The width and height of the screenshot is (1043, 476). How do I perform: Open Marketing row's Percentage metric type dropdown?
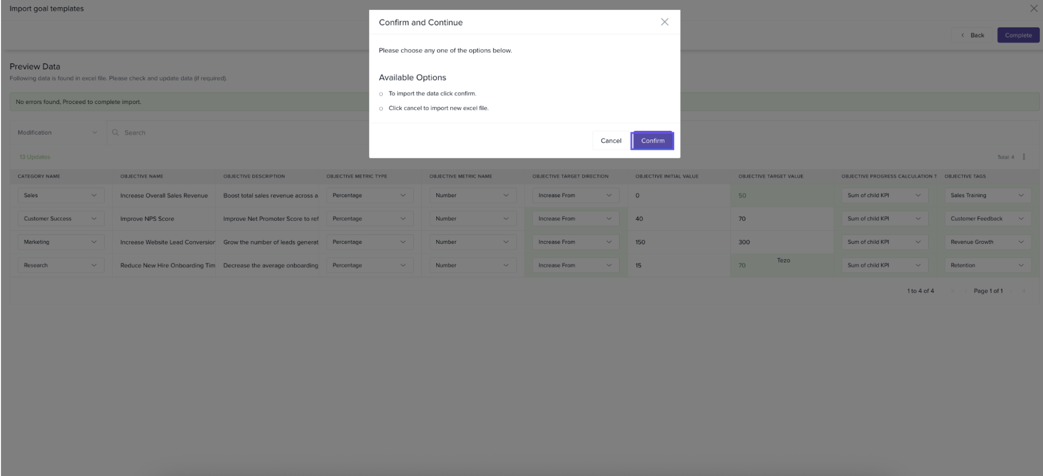pyautogui.click(x=369, y=242)
